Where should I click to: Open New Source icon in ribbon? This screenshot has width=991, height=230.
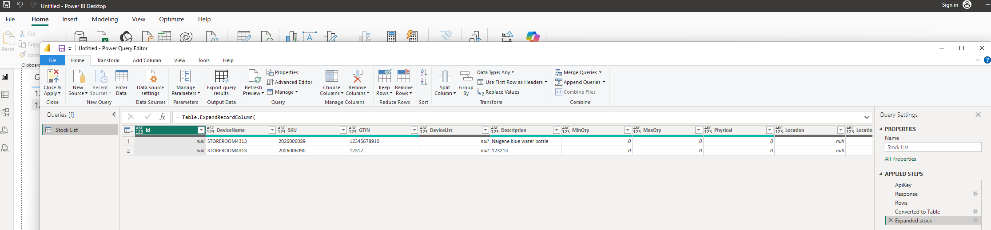pyautogui.click(x=79, y=76)
